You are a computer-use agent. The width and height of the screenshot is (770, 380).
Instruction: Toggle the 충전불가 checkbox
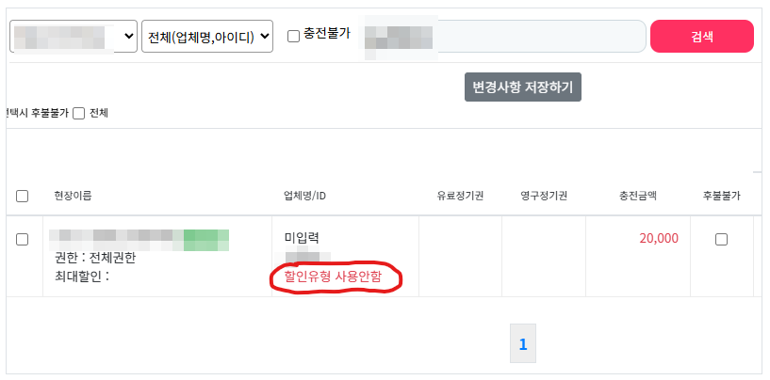pos(294,36)
